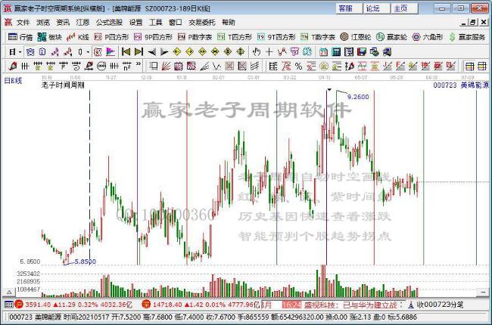
Task: Toggle the hand pan cursor
Action: click(x=257, y=51)
